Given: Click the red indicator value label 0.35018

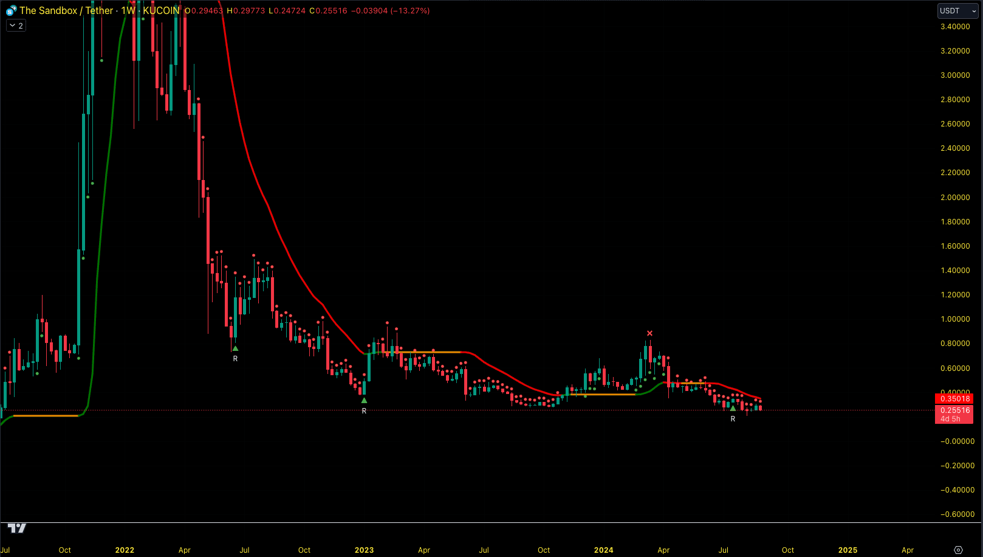Looking at the screenshot, I should click(x=954, y=399).
